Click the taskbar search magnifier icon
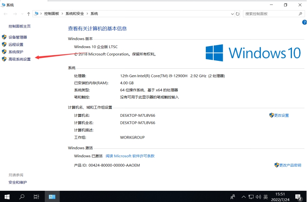The image size is (307, 202). click(22, 196)
